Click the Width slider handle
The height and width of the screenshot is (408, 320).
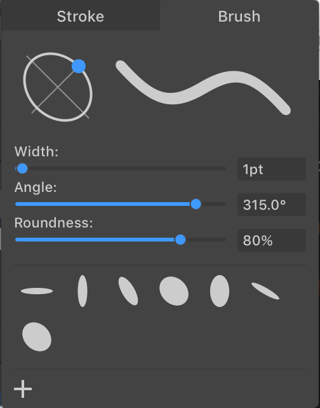click(22, 168)
